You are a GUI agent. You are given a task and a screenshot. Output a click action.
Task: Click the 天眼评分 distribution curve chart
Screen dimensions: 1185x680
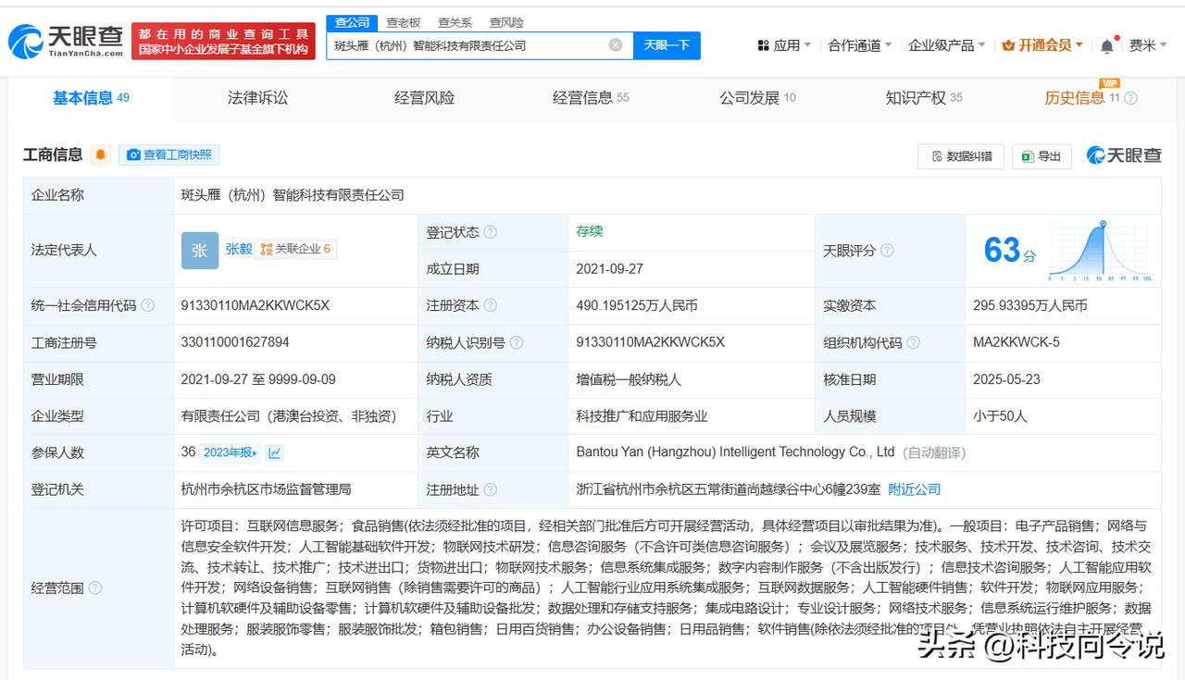(1100, 251)
